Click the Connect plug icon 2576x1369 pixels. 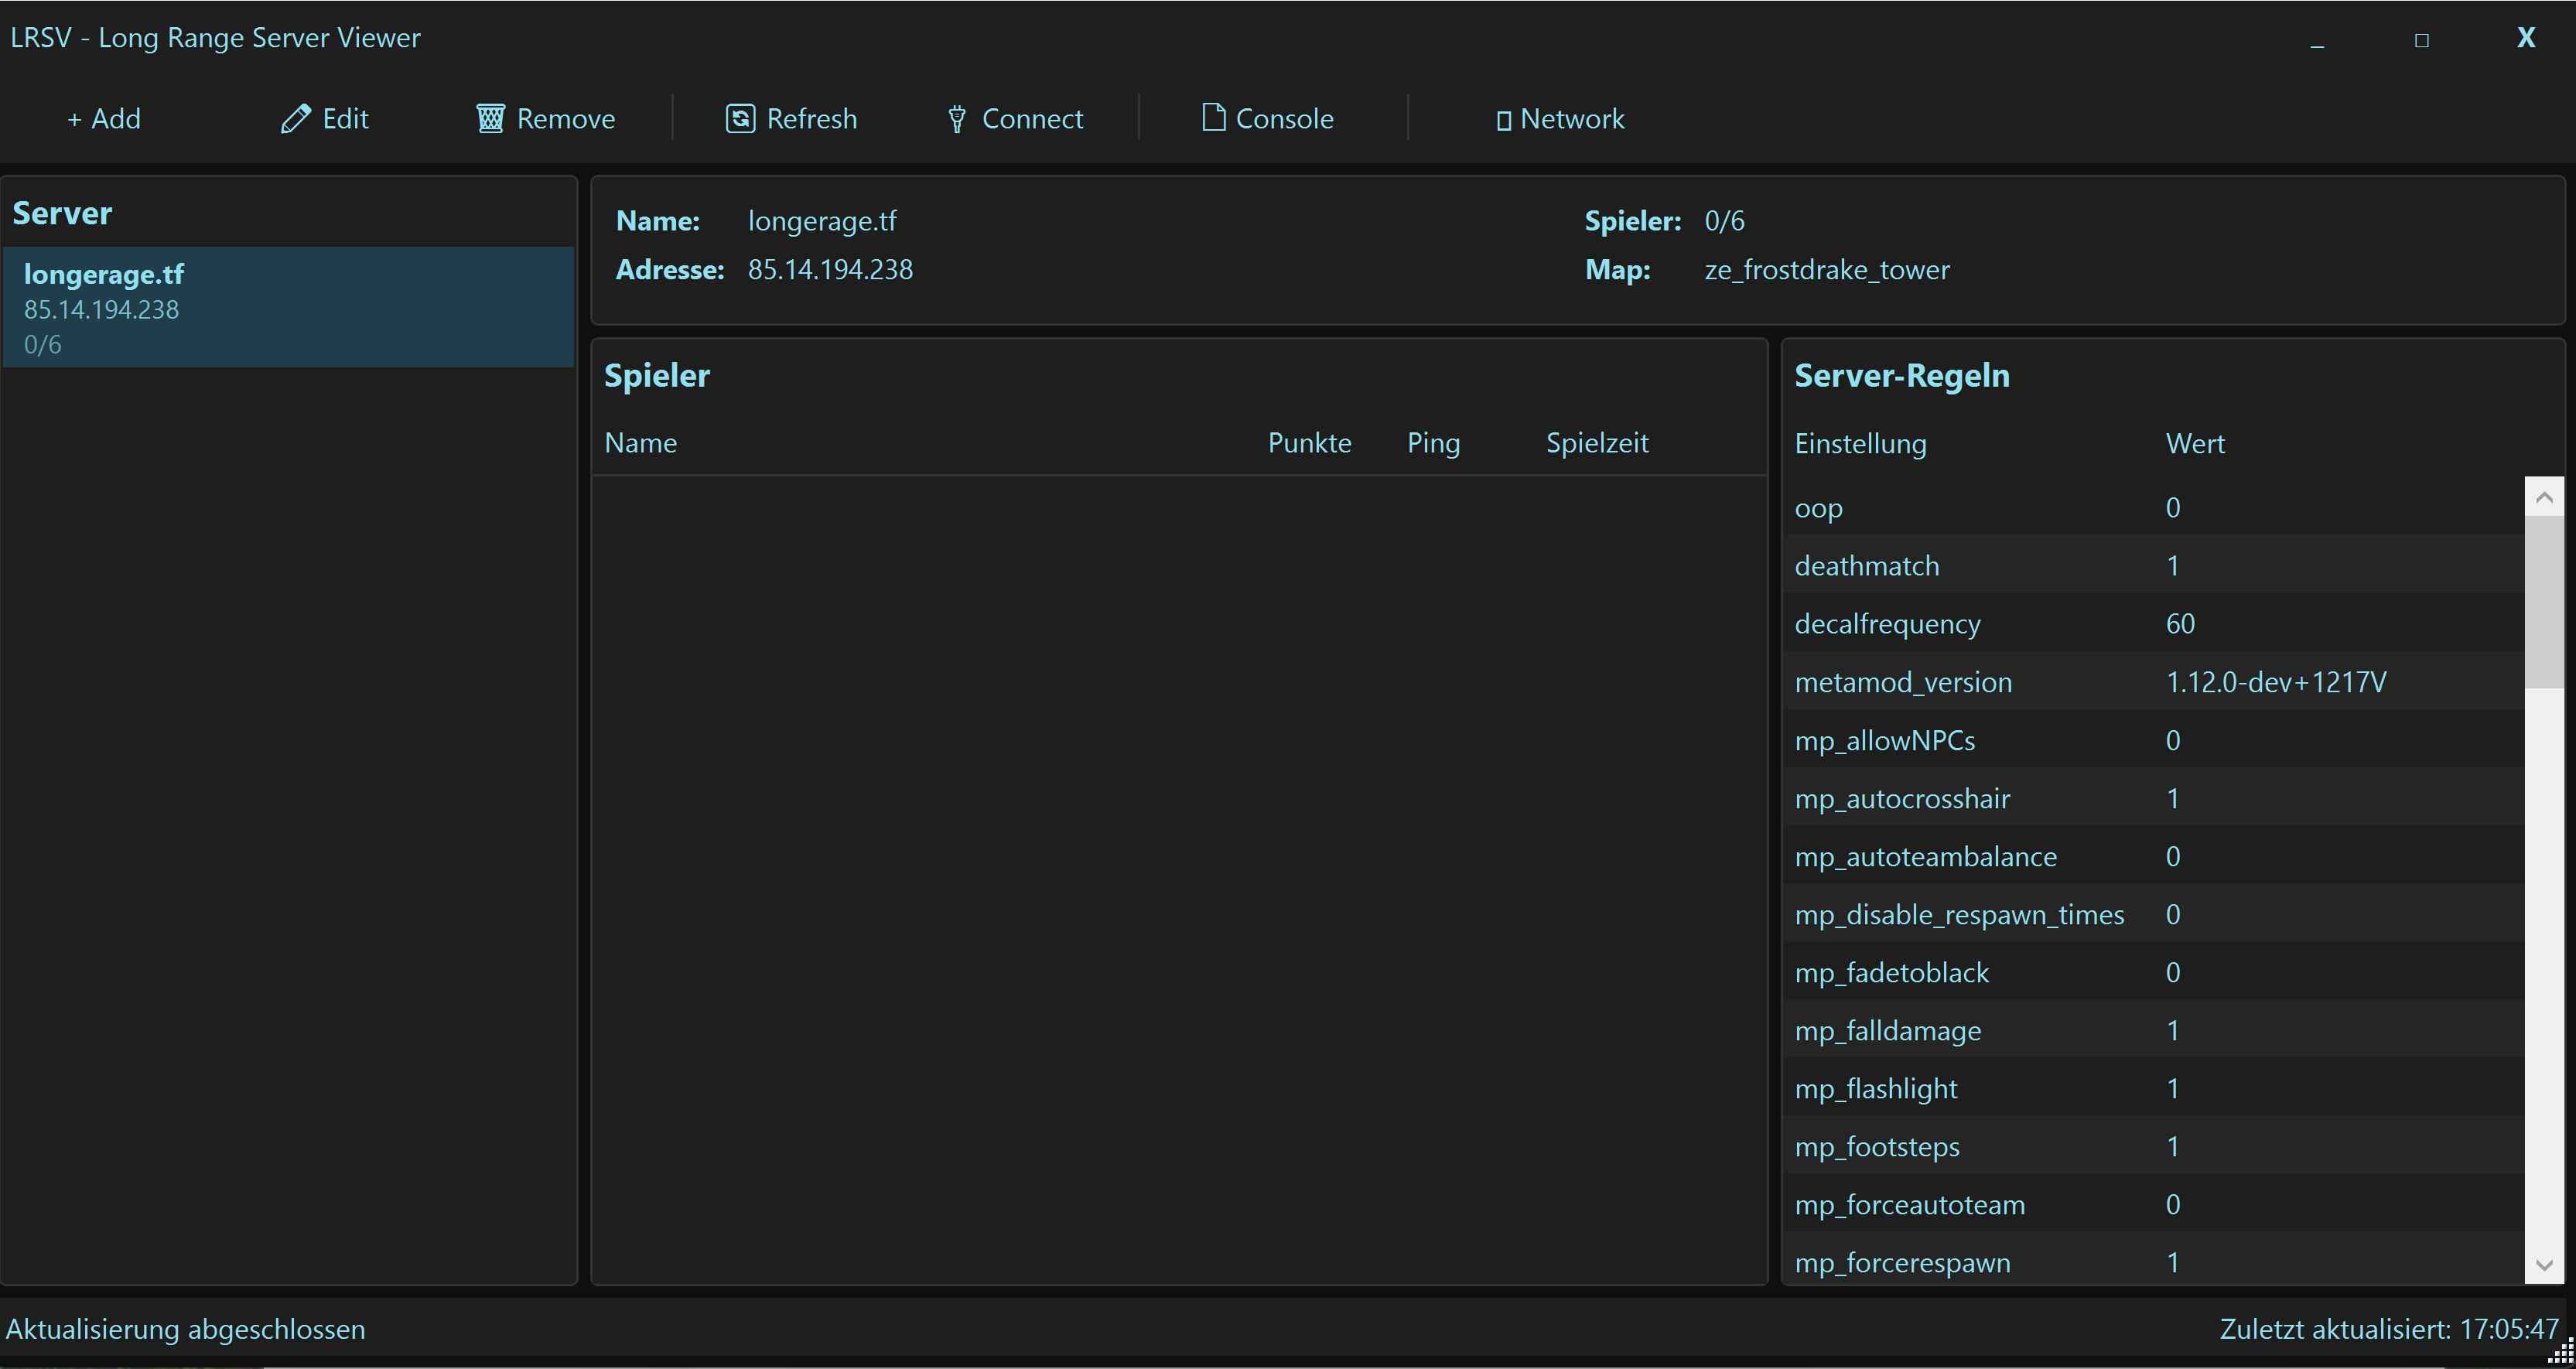[x=957, y=120]
